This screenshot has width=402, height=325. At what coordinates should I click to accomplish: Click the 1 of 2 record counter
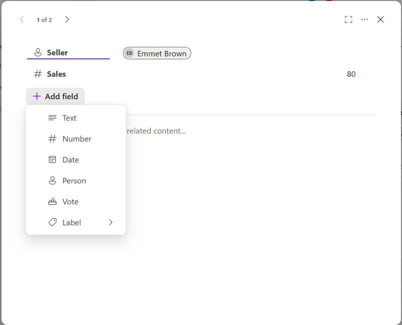(44, 20)
